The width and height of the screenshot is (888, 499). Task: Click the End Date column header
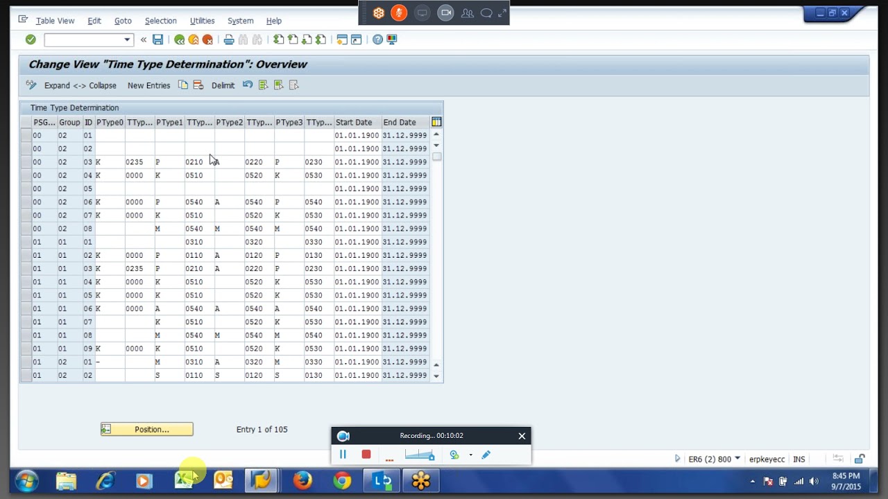tap(405, 122)
